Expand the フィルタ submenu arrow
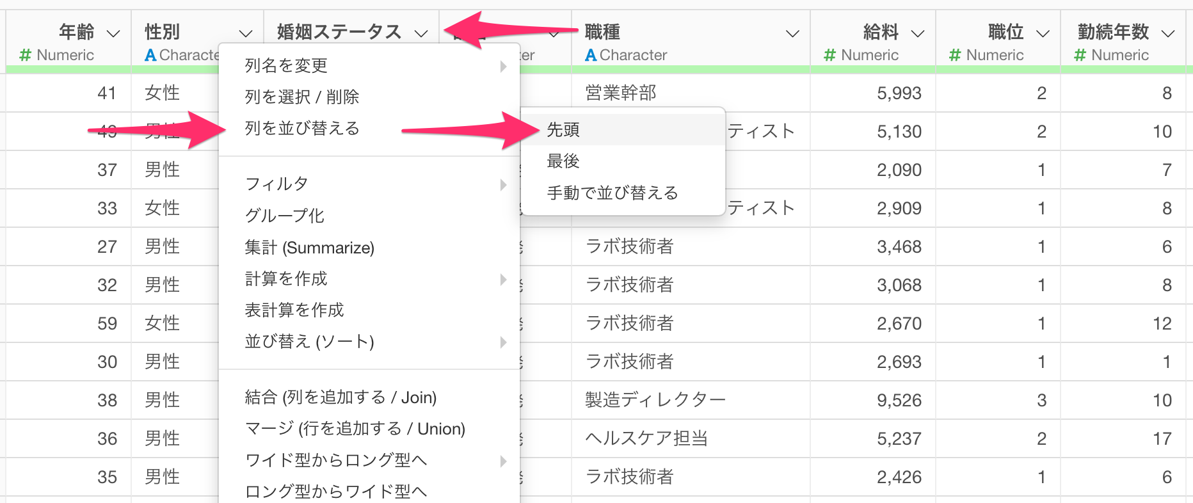 point(503,185)
